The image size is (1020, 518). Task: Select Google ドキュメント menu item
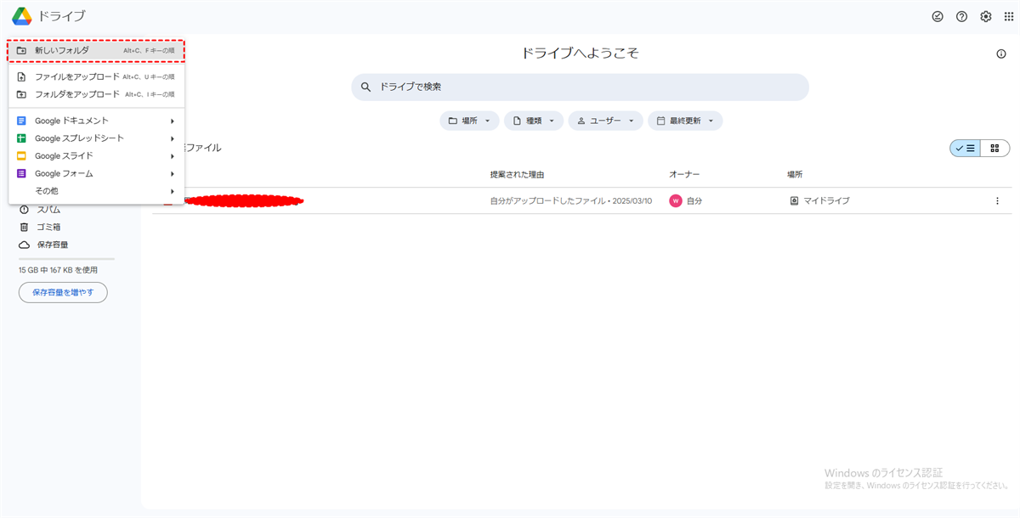(x=96, y=121)
